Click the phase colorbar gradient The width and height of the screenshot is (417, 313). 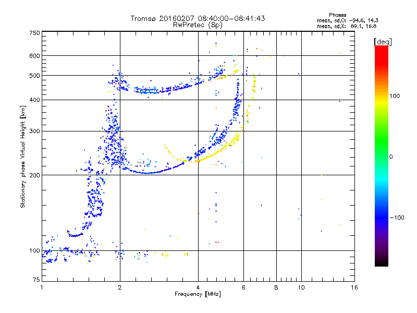pyautogui.click(x=382, y=155)
